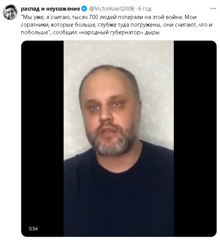The width and height of the screenshot is (220, 241).
Task: Play the embedded video of the bearded man
Action: pos(119,138)
